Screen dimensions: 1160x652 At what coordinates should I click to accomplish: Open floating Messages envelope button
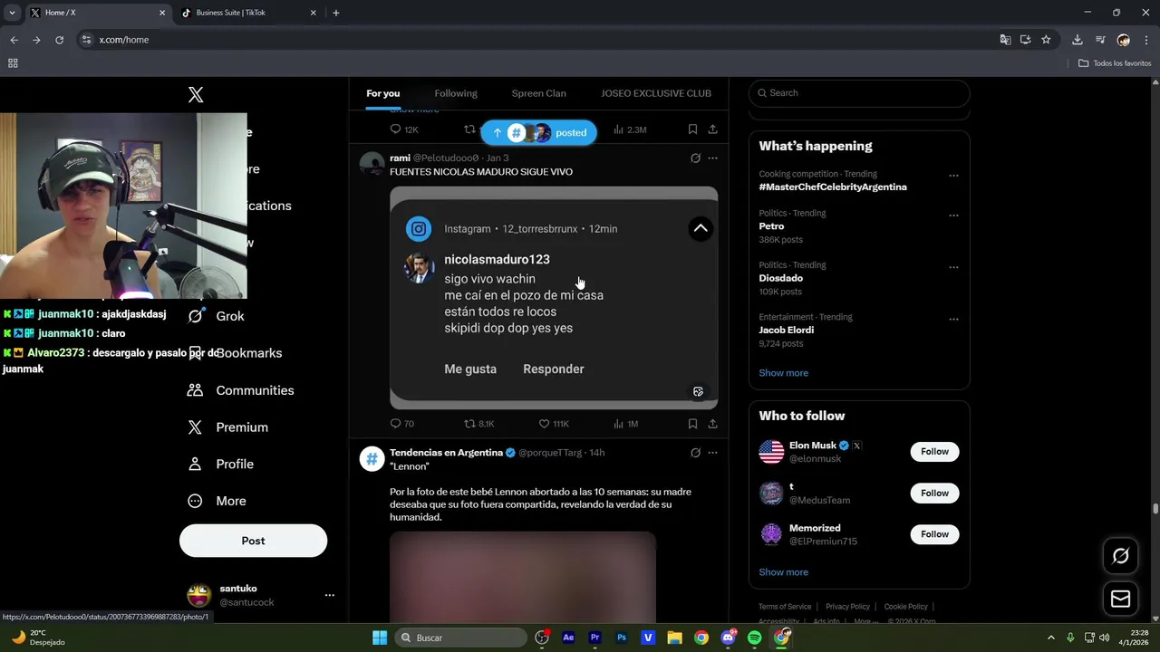click(x=1120, y=599)
